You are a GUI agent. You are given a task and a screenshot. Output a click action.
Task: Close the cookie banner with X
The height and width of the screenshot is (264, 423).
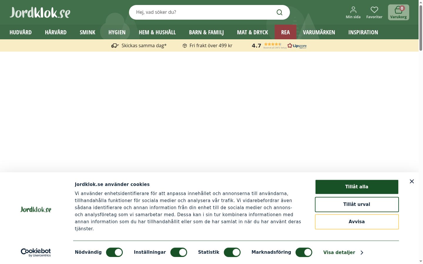click(412, 181)
